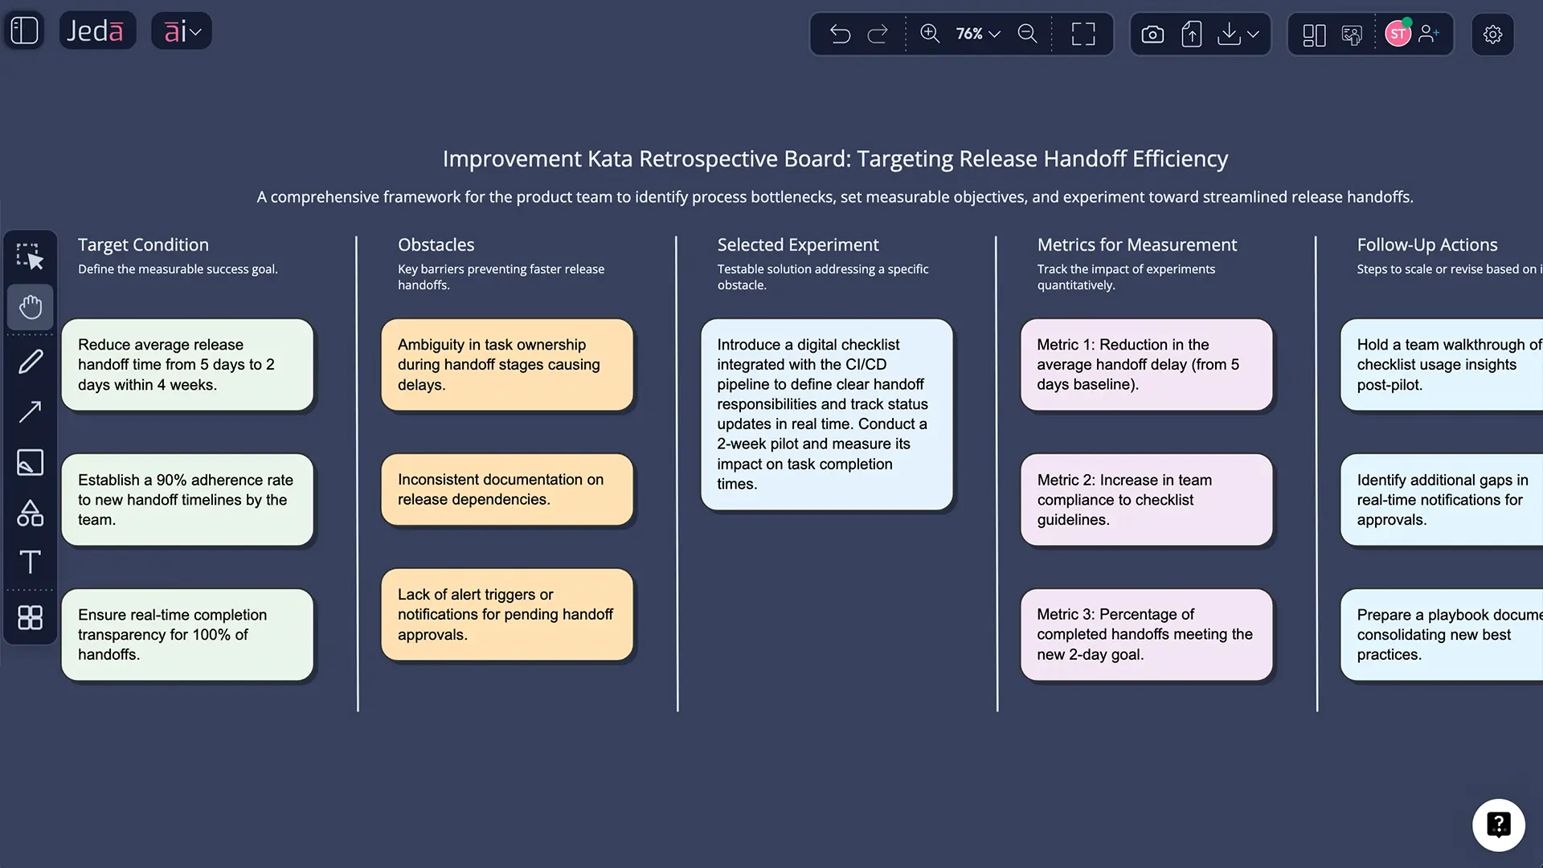1543x868 pixels.
Task: Click the Undo icon
Action: tap(841, 34)
